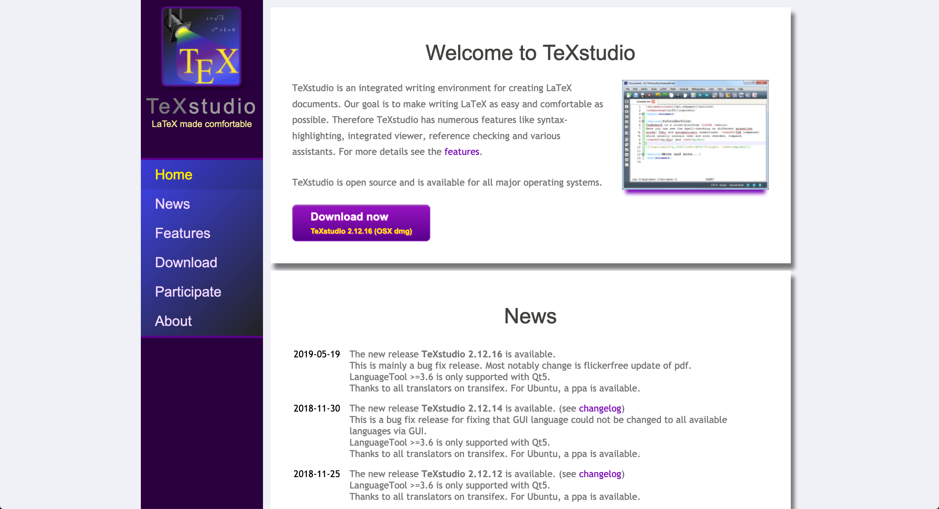Click the large News section heading
Screen dimensions: 939x509
click(x=530, y=316)
